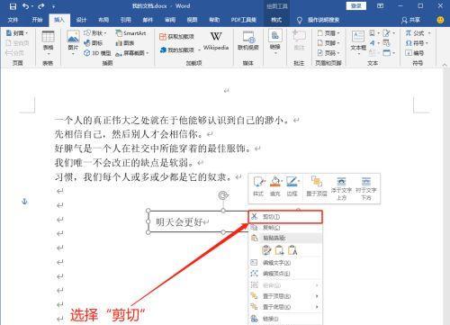450x325 pixels.
Task: Open the 页眉 (Header) dropdown
Action: coord(328,33)
